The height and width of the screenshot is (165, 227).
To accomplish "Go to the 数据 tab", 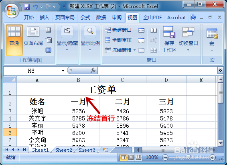I will 101,18.
